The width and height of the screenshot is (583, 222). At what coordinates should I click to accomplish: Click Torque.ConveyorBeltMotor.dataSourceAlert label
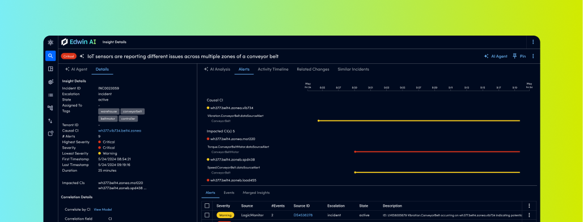[238, 147]
